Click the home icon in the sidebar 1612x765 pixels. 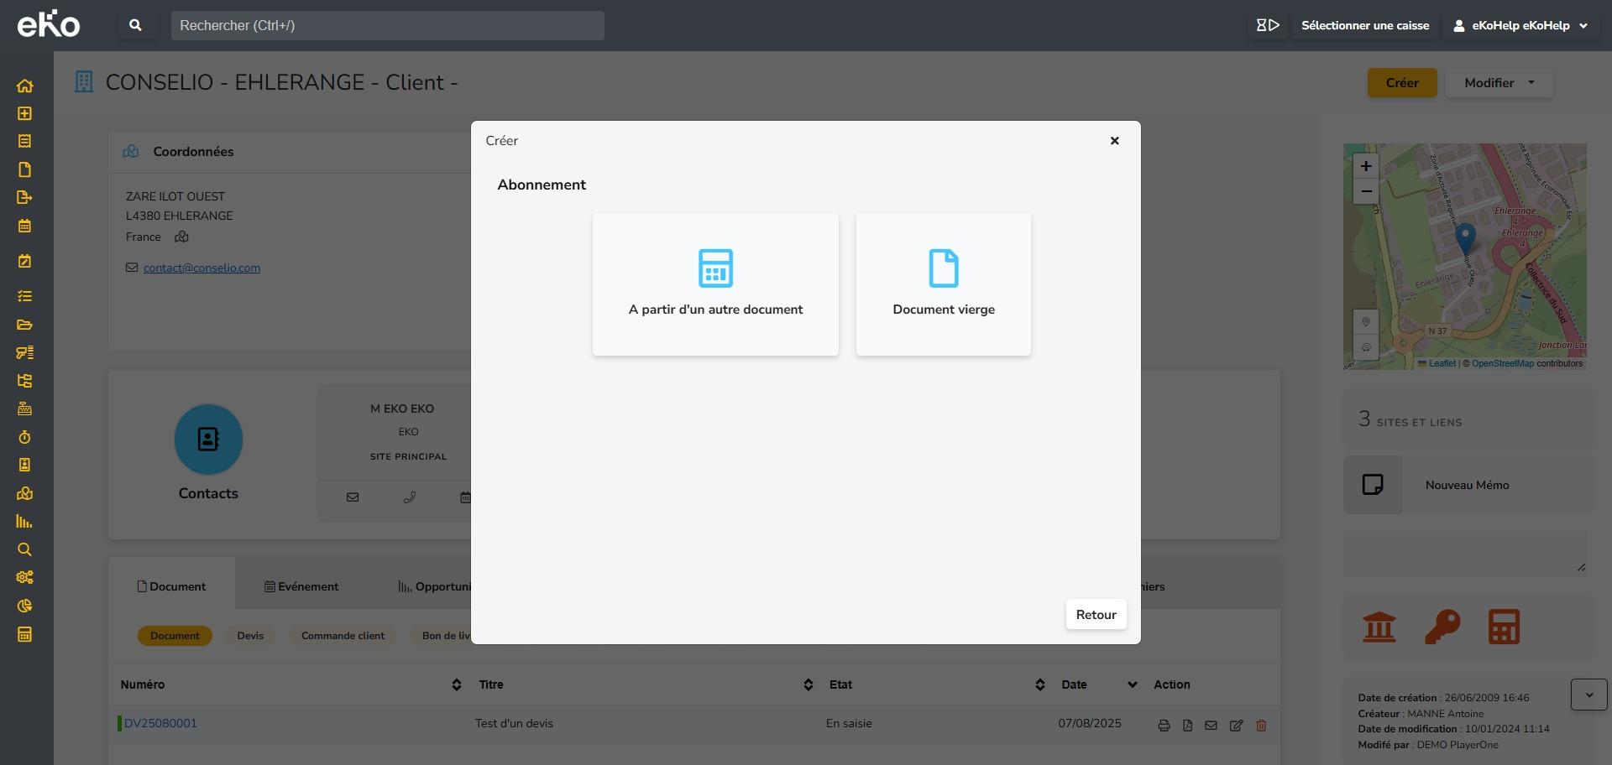coord(24,86)
